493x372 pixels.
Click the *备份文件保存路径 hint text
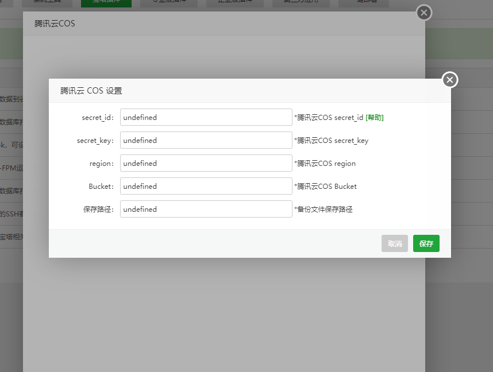coord(323,209)
